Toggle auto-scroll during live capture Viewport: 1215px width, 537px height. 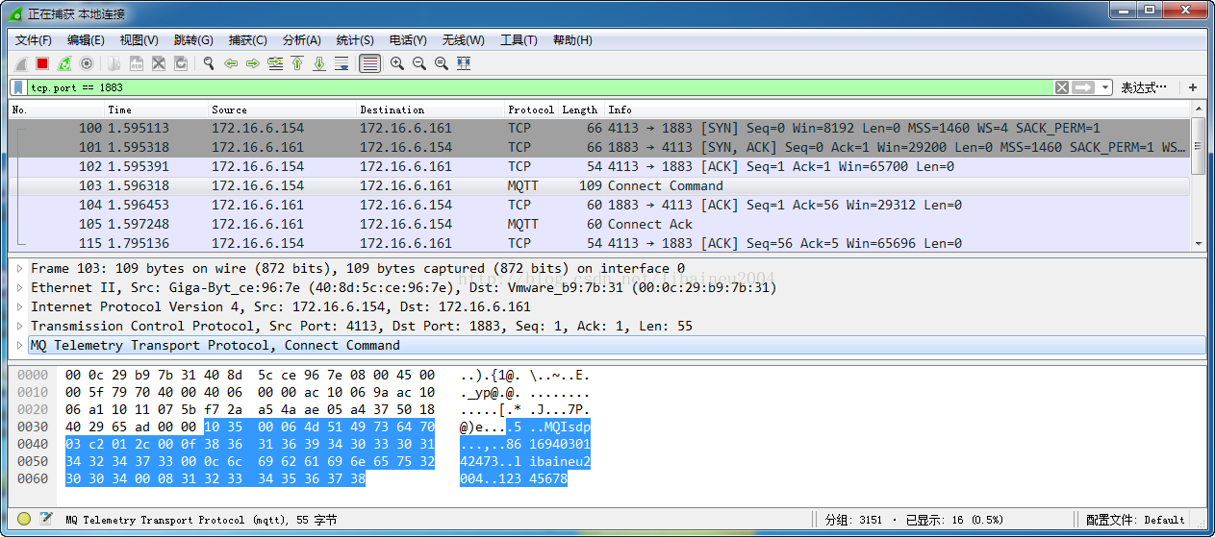coord(342,63)
